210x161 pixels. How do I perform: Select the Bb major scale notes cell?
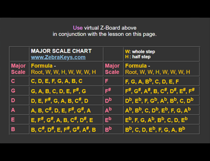tap(155, 130)
